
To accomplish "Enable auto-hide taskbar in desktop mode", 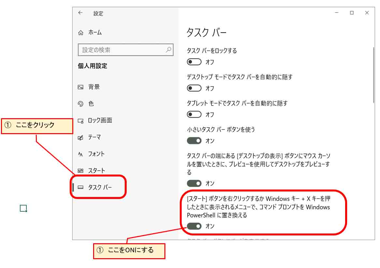I will pyautogui.click(x=194, y=88).
